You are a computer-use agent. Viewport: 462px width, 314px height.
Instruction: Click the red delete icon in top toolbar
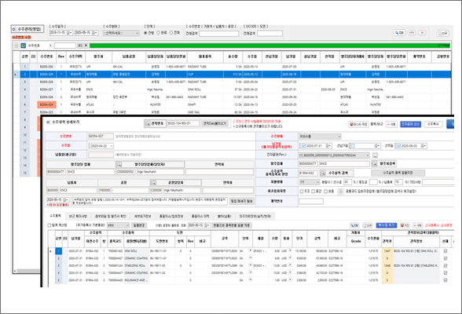(x=423, y=33)
